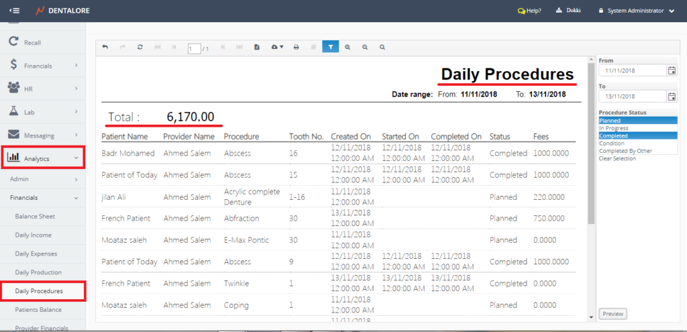Click the Preview button
The image size is (687, 332).
[613, 314]
